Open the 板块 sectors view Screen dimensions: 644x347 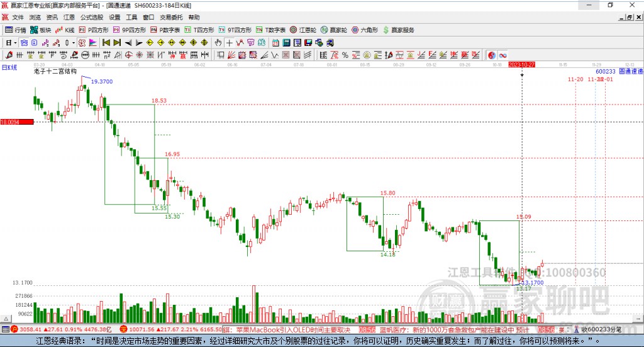pos(41,30)
